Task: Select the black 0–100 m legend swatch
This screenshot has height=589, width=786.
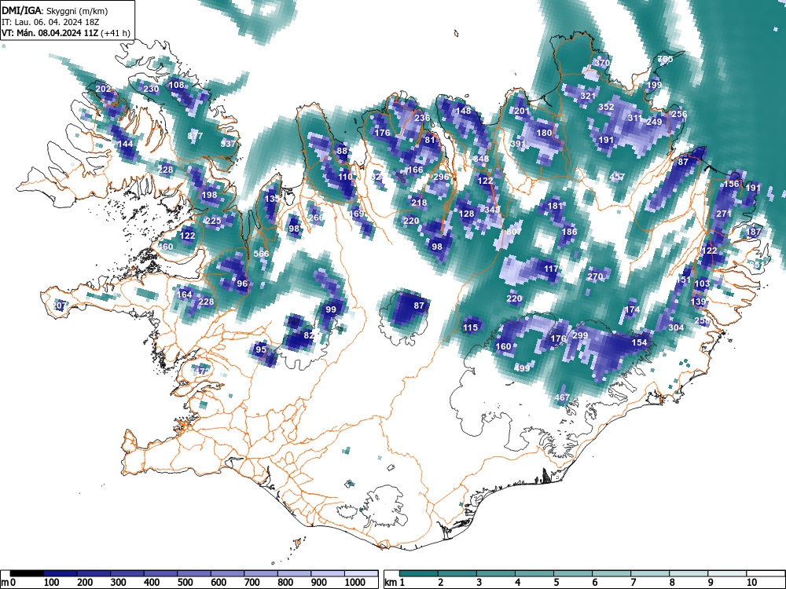Action: 27,573
